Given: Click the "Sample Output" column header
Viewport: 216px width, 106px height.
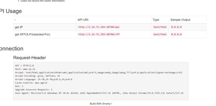Looking at the screenshot, I should click(x=180, y=20).
